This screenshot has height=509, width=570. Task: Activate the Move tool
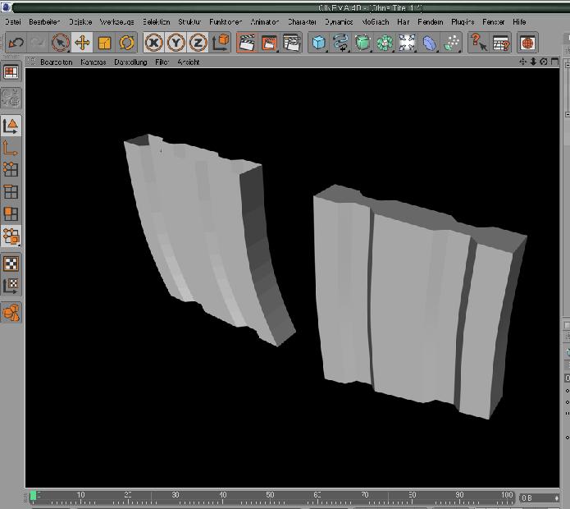coord(82,43)
